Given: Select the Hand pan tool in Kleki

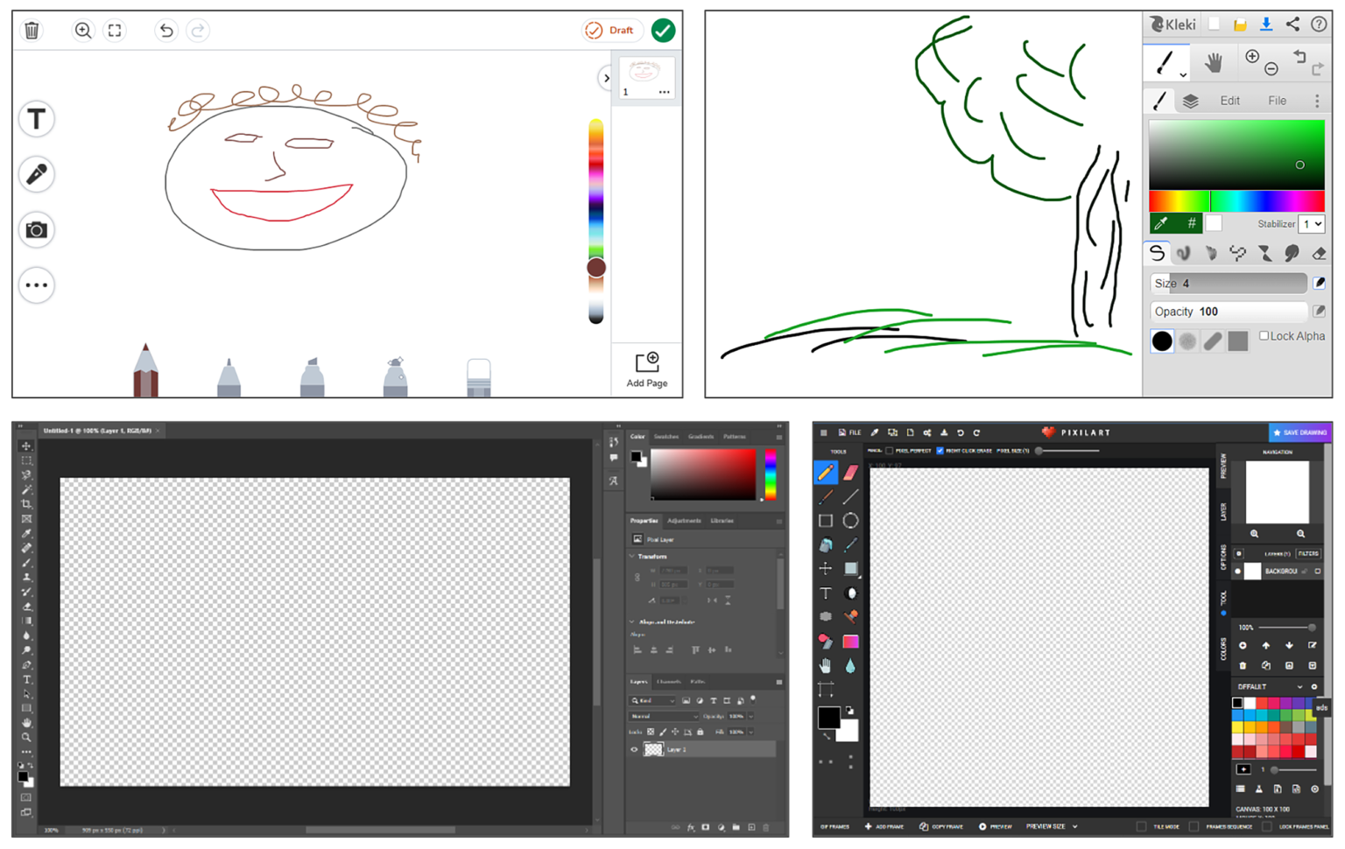Looking at the screenshot, I should pyautogui.click(x=1215, y=62).
